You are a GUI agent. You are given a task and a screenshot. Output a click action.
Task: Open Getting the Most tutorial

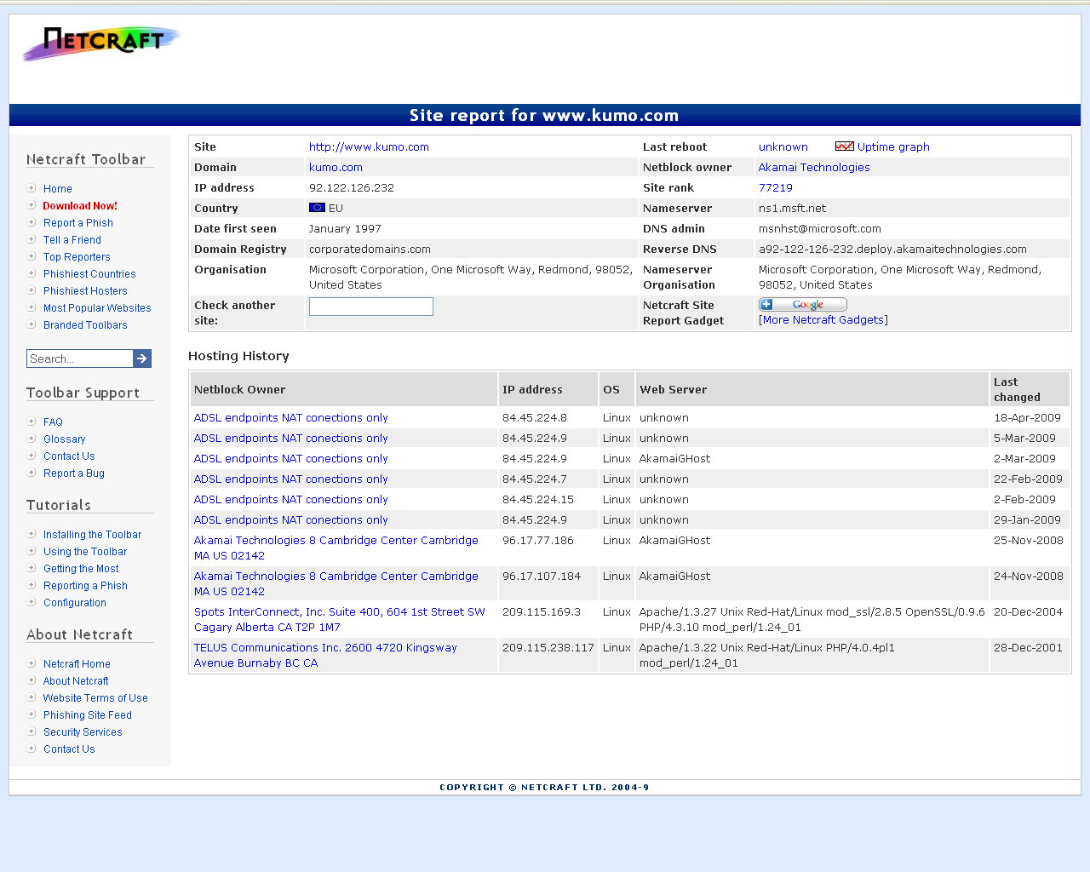click(81, 569)
